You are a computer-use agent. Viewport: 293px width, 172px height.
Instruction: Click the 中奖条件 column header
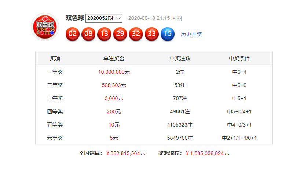click(239, 58)
